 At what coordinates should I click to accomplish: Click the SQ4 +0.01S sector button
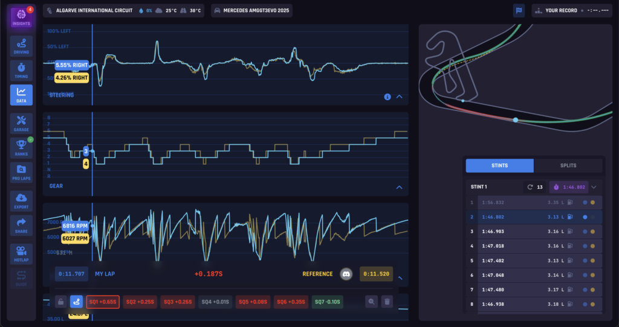pos(215,301)
